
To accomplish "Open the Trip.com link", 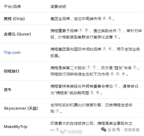I will [x=12, y=52].
